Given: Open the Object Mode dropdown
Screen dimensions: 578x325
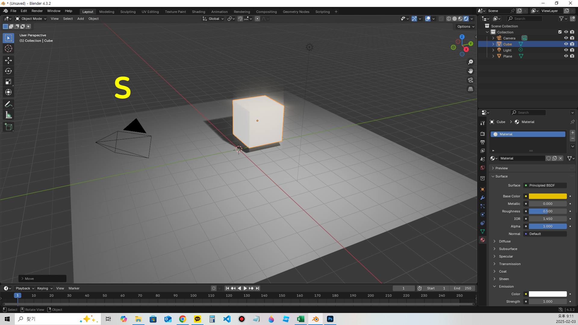Looking at the screenshot, I should [31, 19].
